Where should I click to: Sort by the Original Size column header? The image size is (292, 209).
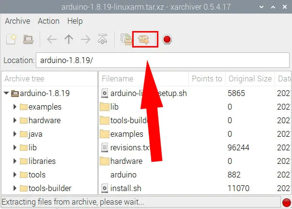click(x=250, y=79)
